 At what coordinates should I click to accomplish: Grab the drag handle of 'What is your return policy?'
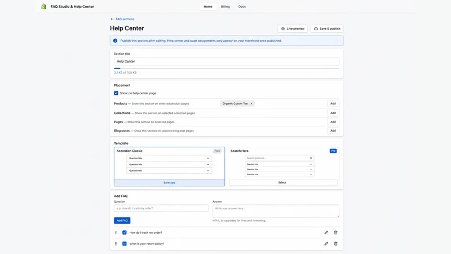pos(116,244)
